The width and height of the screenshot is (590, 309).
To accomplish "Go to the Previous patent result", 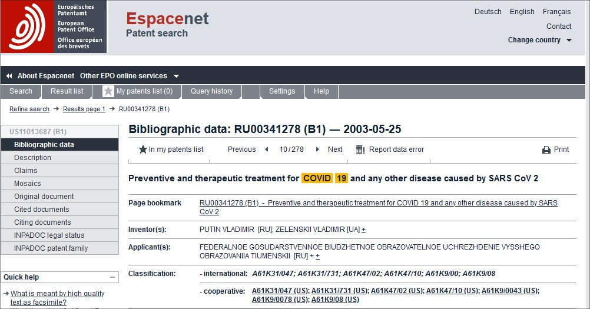I will coord(241,149).
